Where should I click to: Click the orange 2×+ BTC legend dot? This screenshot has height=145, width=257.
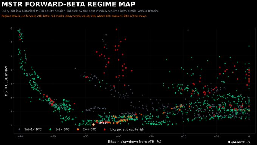[x=78, y=129]
